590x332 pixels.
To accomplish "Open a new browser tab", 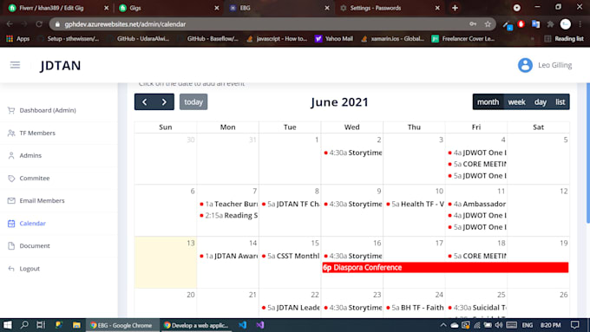I will point(455,8).
